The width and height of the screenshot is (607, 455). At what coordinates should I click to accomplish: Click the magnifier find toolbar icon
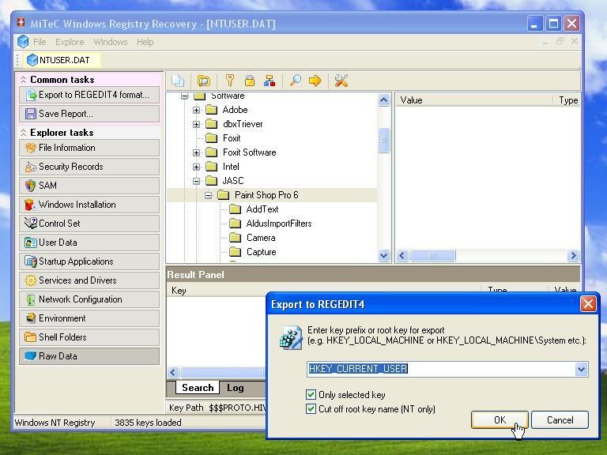pyautogui.click(x=296, y=81)
